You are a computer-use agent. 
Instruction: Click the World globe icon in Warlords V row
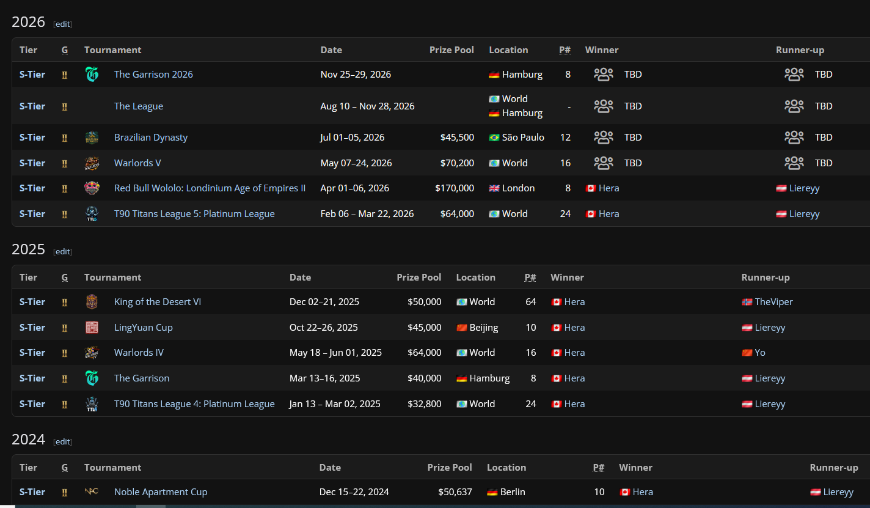494,163
